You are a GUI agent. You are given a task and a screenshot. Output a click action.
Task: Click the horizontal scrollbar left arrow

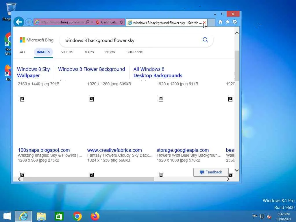tap(19, 179)
